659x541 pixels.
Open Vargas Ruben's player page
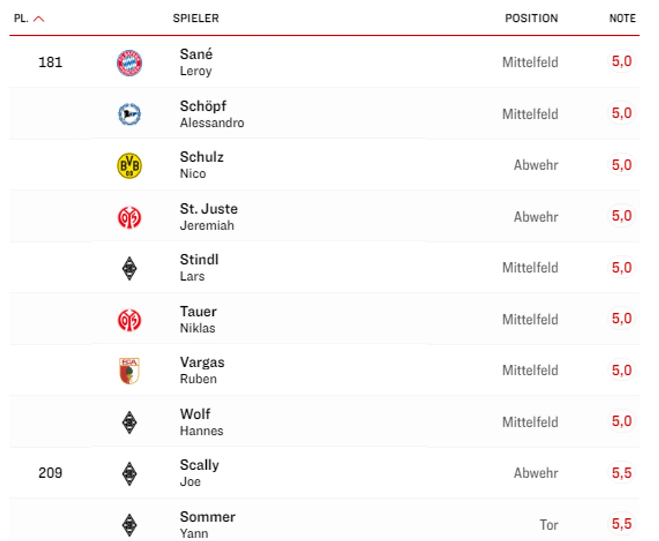(x=202, y=370)
